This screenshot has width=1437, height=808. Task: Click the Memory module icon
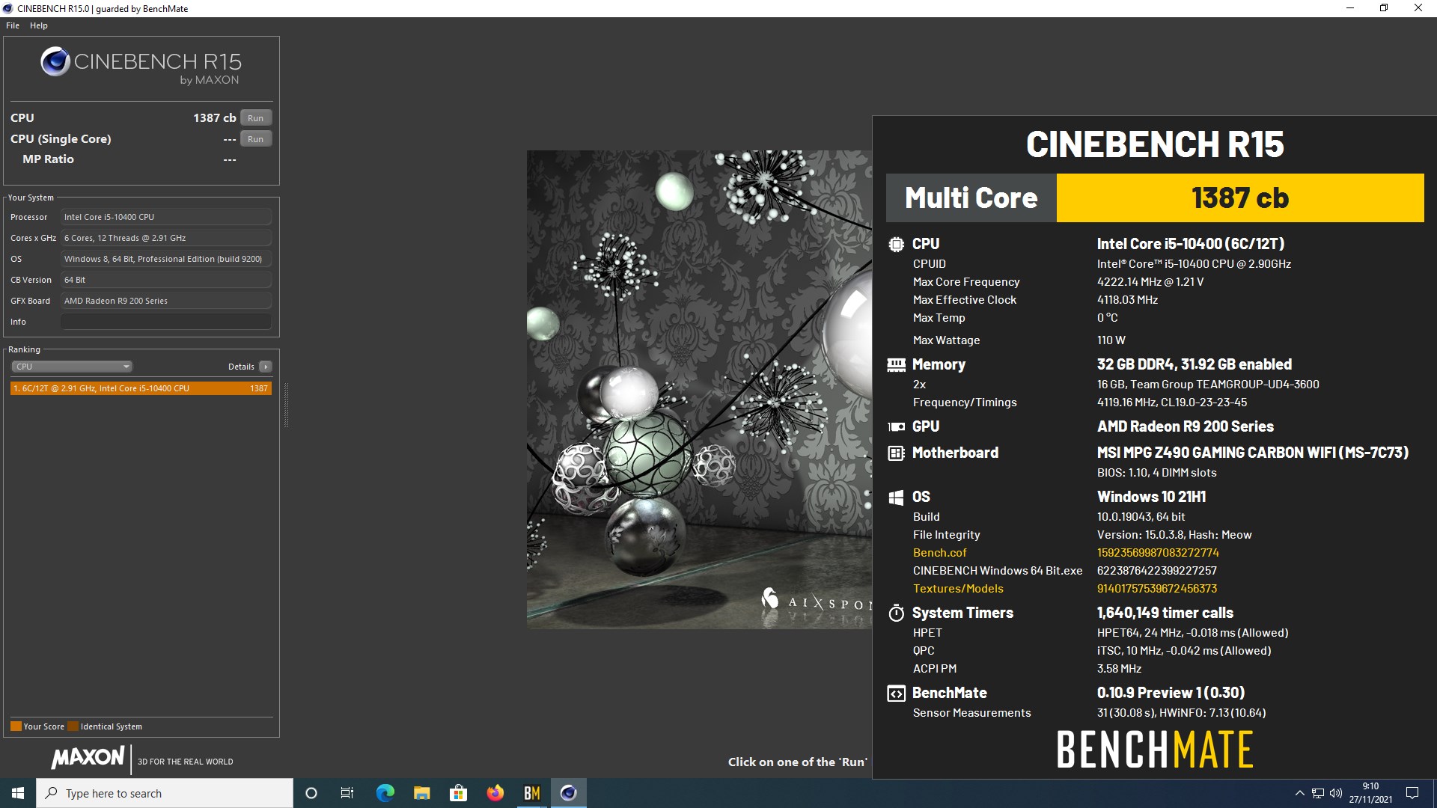896,365
